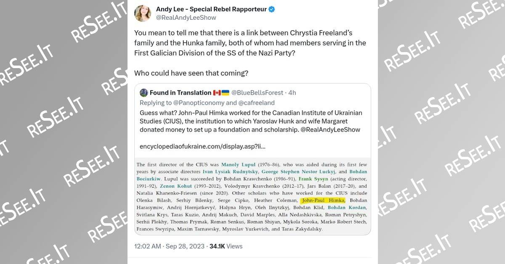Select the Frank Sysyn link
This screenshot has width=505, height=264.
(313, 179)
